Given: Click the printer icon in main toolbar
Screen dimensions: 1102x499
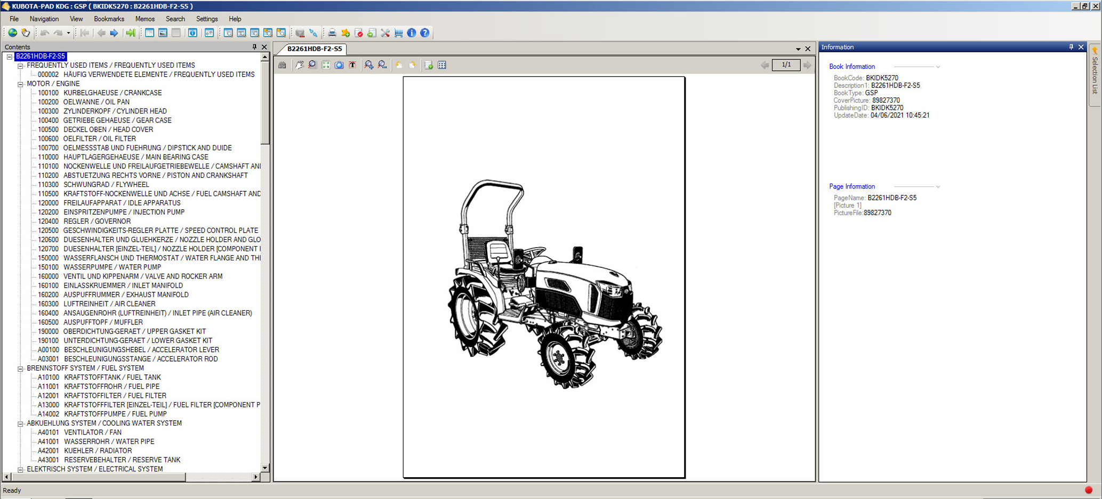Looking at the screenshot, I should coord(332,33).
